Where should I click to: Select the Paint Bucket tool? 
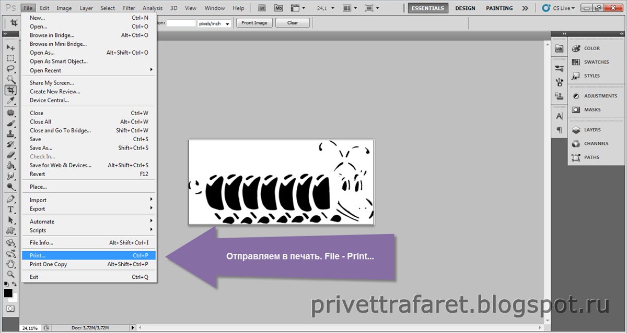click(10, 165)
